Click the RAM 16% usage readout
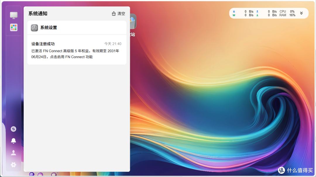The width and height of the screenshot is (316, 177). coord(287,15)
